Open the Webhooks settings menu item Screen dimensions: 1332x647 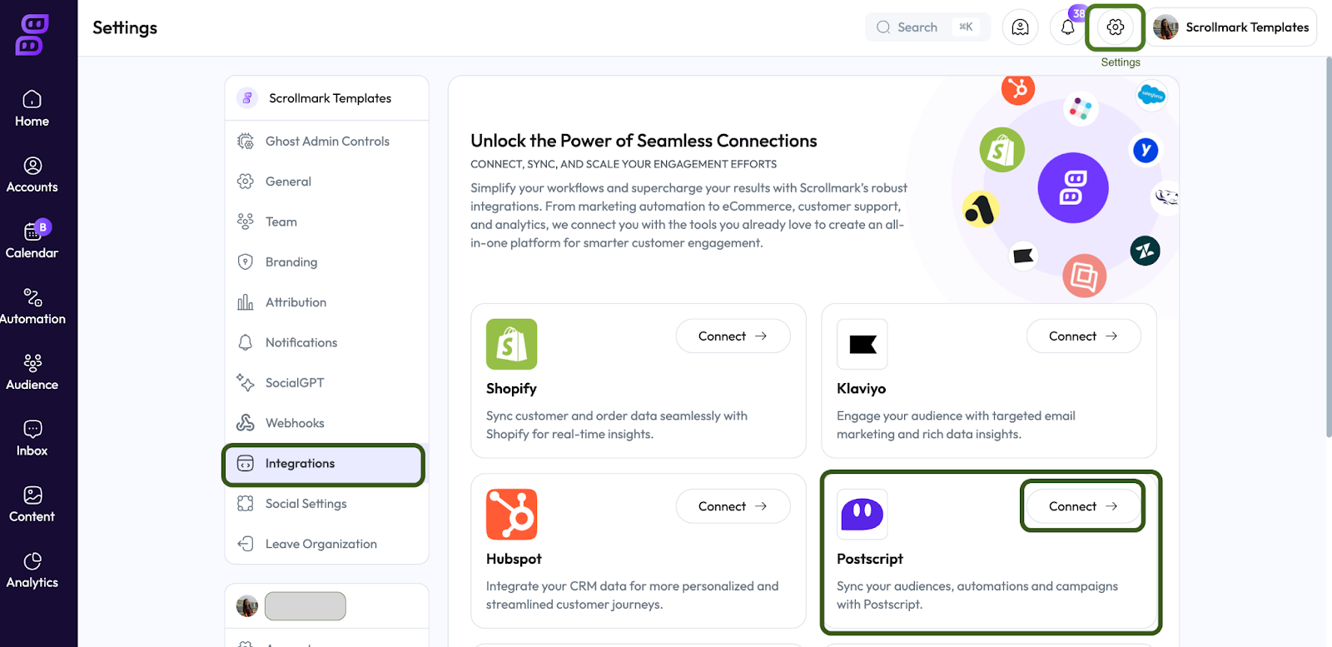click(295, 423)
